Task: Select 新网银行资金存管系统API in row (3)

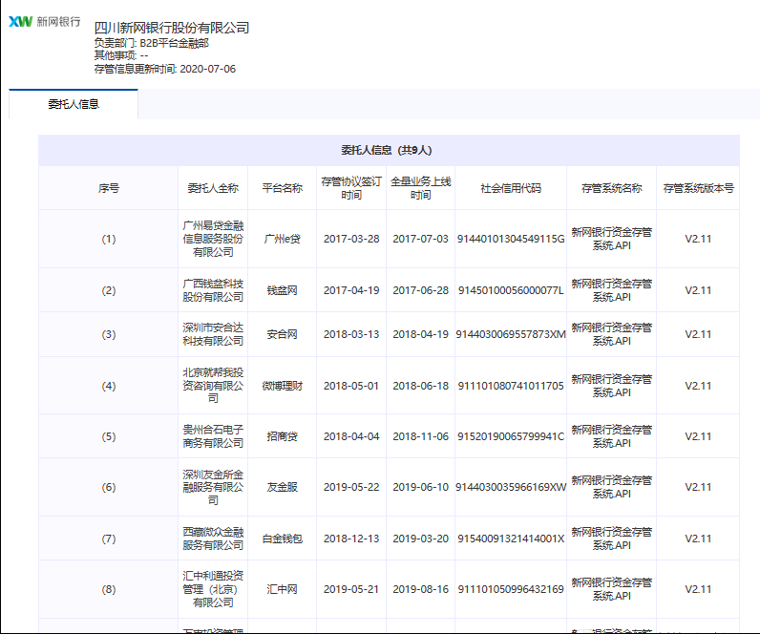Action: [x=612, y=334]
